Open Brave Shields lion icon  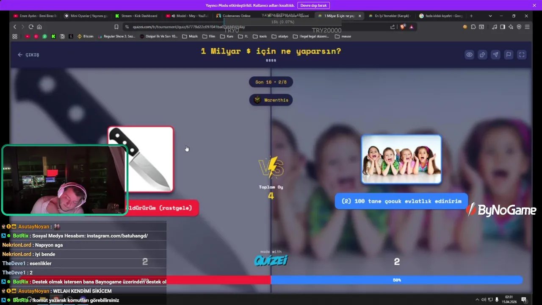[x=403, y=27]
